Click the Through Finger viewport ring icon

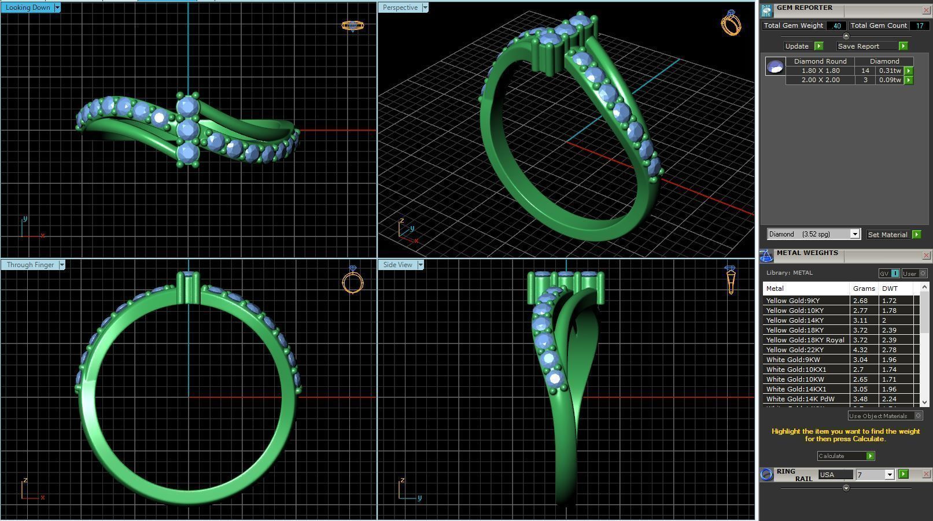pyautogui.click(x=352, y=280)
